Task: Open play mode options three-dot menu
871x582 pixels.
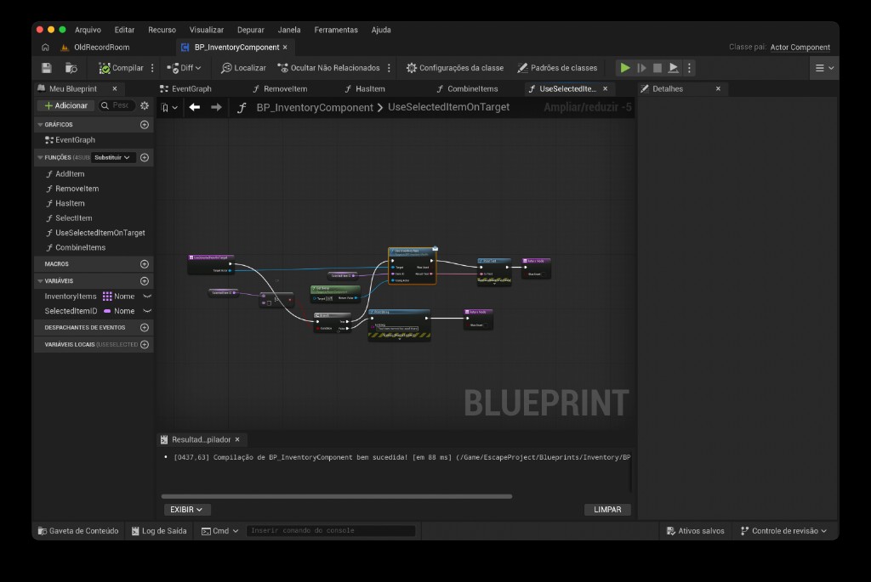Action: coord(689,68)
